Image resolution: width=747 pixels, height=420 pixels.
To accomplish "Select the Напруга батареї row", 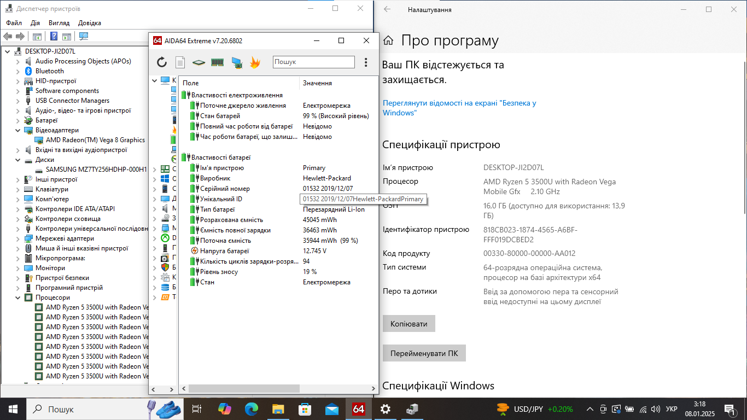I will click(278, 251).
